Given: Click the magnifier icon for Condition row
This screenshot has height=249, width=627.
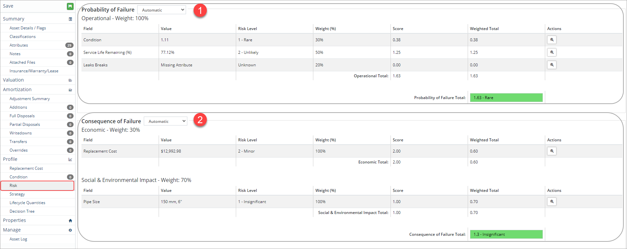Looking at the screenshot, I should click(x=551, y=40).
